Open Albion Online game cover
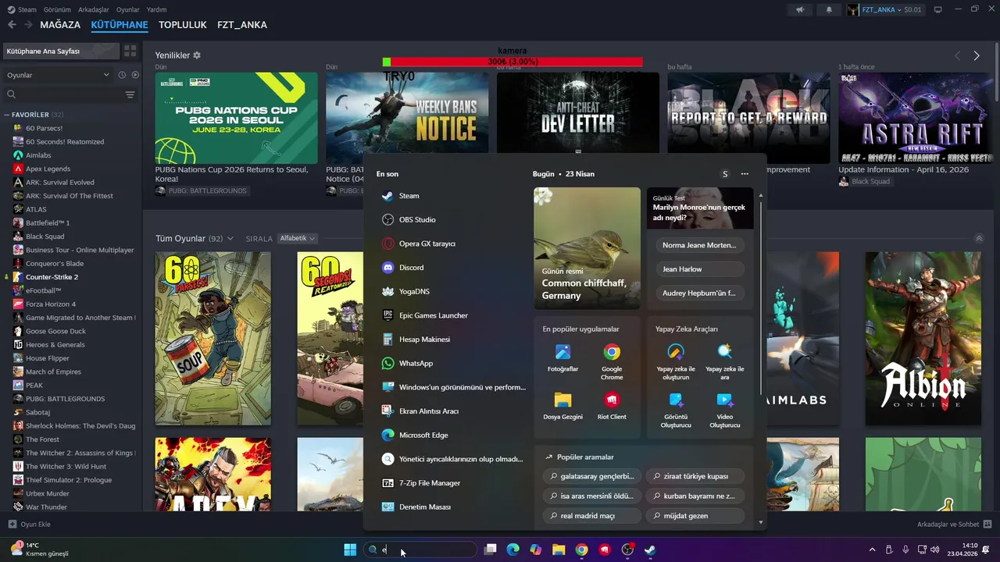The width and height of the screenshot is (1000, 562). (x=923, y=339)
